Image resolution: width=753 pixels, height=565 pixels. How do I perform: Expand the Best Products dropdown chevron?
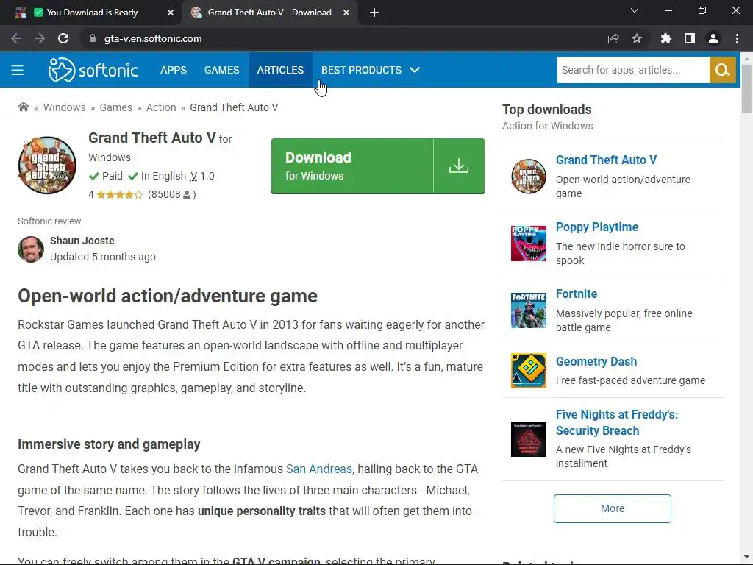click(415, 70)
